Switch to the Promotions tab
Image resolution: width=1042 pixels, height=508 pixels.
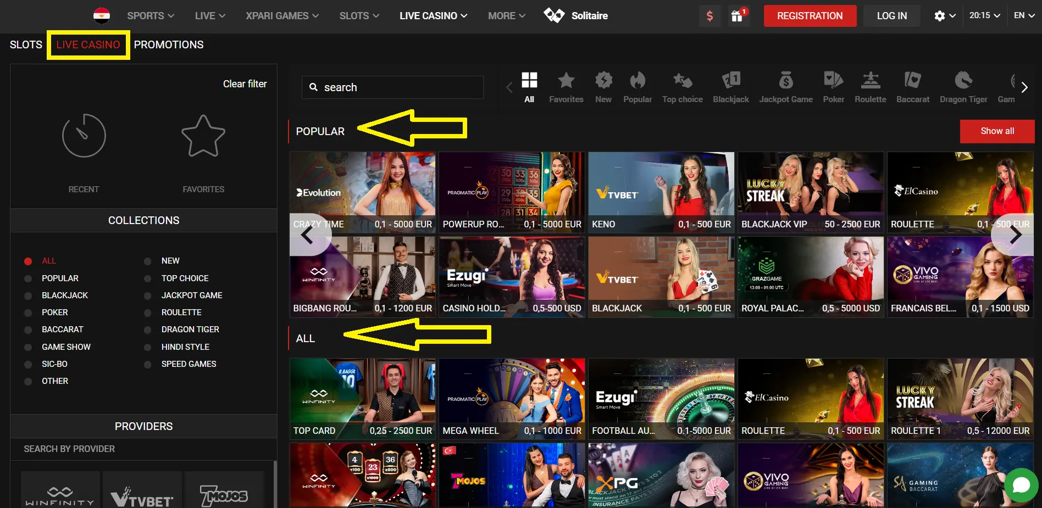coord(169,45)
